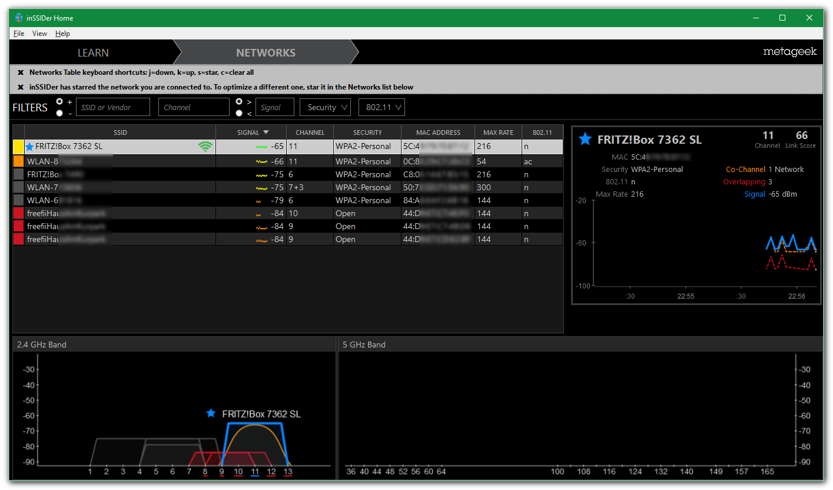The height and width of the screenshot is (490, 833).
Task: Click the FRITZ!Box 7362 SL label in 2.4 GHz graph
Action: tap(261, 414)
